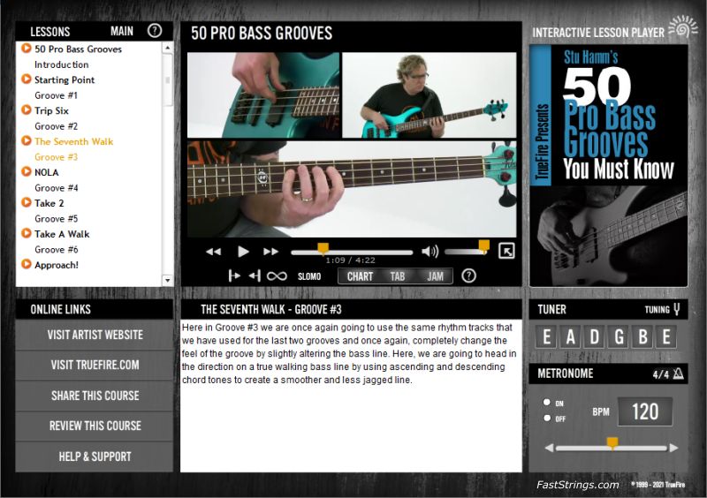The image size is (707, 498).
Task: Click the lessons list scroll-down arrow
Action: click(x=168, y=280)
